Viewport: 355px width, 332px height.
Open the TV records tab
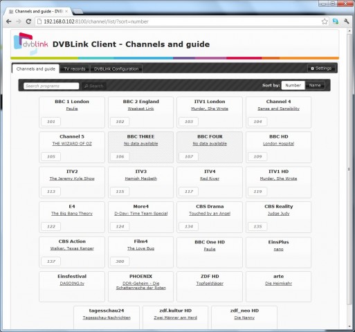tap(75, 68)
